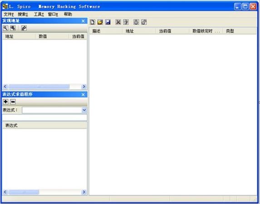
Task: Open the 搜索 menu
Action: point(23,14)
